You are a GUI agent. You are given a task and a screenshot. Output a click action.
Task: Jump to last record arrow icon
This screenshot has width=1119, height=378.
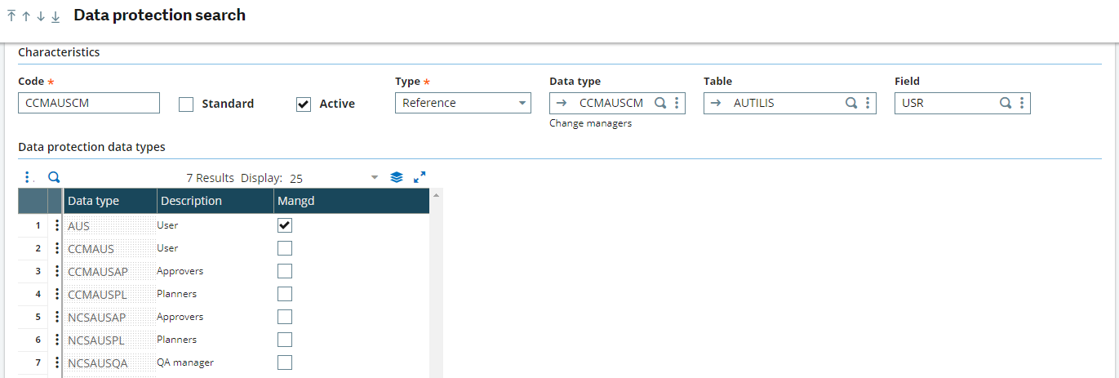pyautogui.click(x=56, y=16)
